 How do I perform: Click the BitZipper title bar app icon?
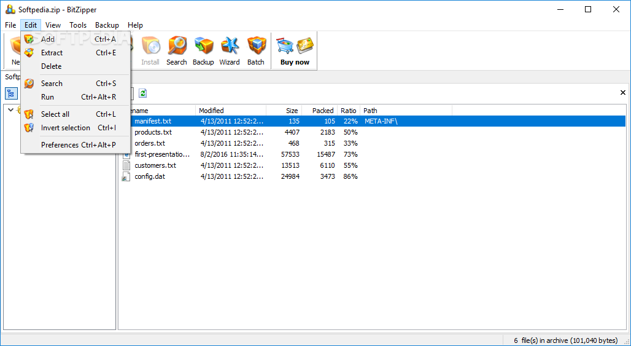point(10,10)
